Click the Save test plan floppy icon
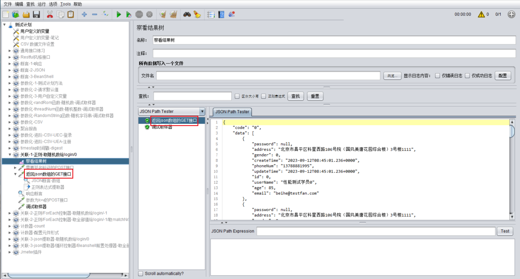This screenshot has height=279, width=520. click(x=36, y=15)
